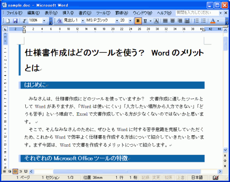Open the 罫線(A) menu
This screenshot has height=182, width=230.
pyautogui.click(x=121, y=13)
